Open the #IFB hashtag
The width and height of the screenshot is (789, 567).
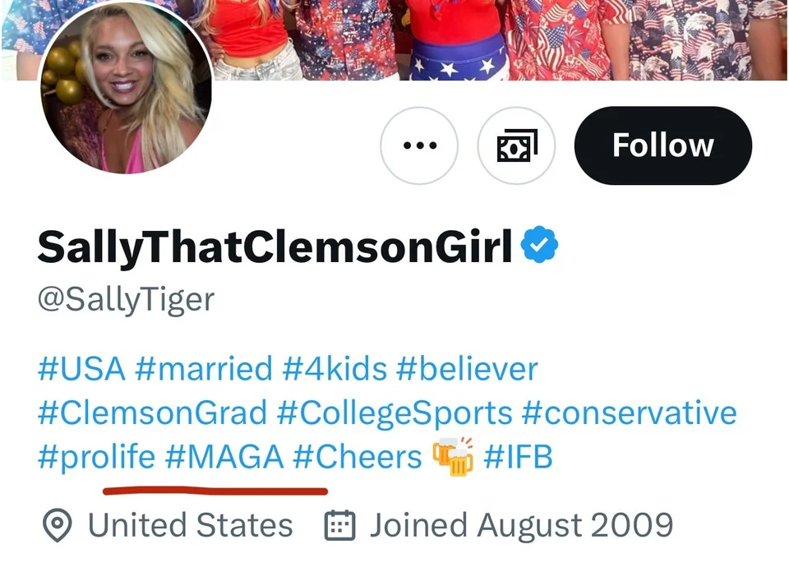[x=518, y=457]
